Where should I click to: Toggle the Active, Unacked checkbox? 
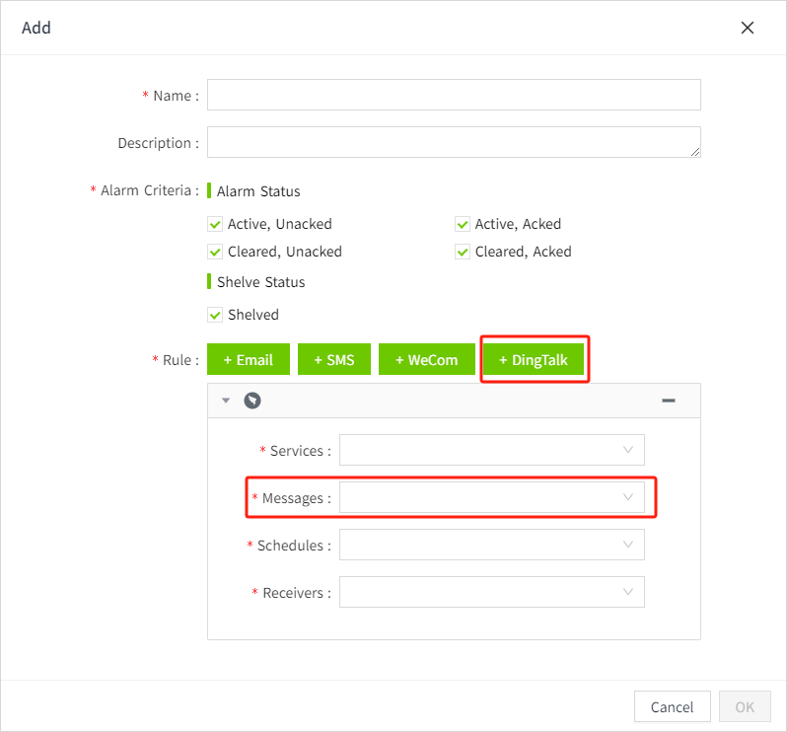click(x=215, y=224)
